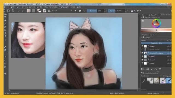Open the Editar menu

coord(13,7)
